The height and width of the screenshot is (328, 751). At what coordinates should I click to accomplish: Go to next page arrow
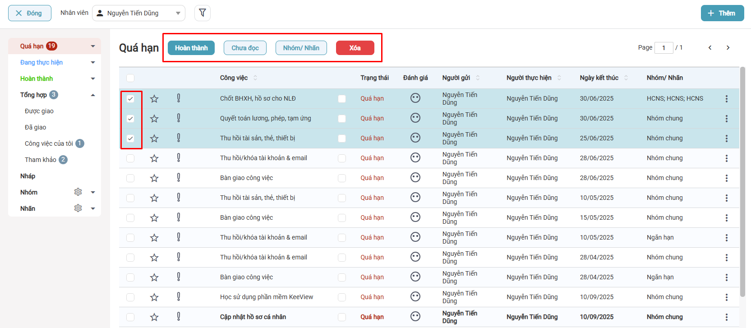pyautogui.click(x=728, y=48)
